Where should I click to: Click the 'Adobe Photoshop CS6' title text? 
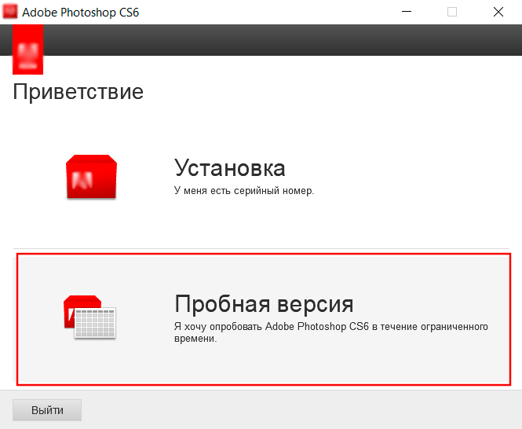pyautogui.click(x=81, y=13)
